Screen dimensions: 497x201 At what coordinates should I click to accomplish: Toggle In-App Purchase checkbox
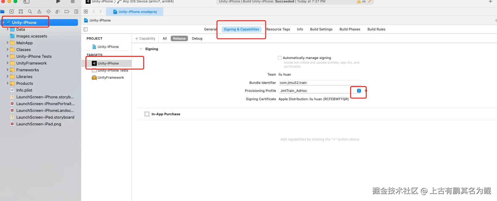click(147, 114)
